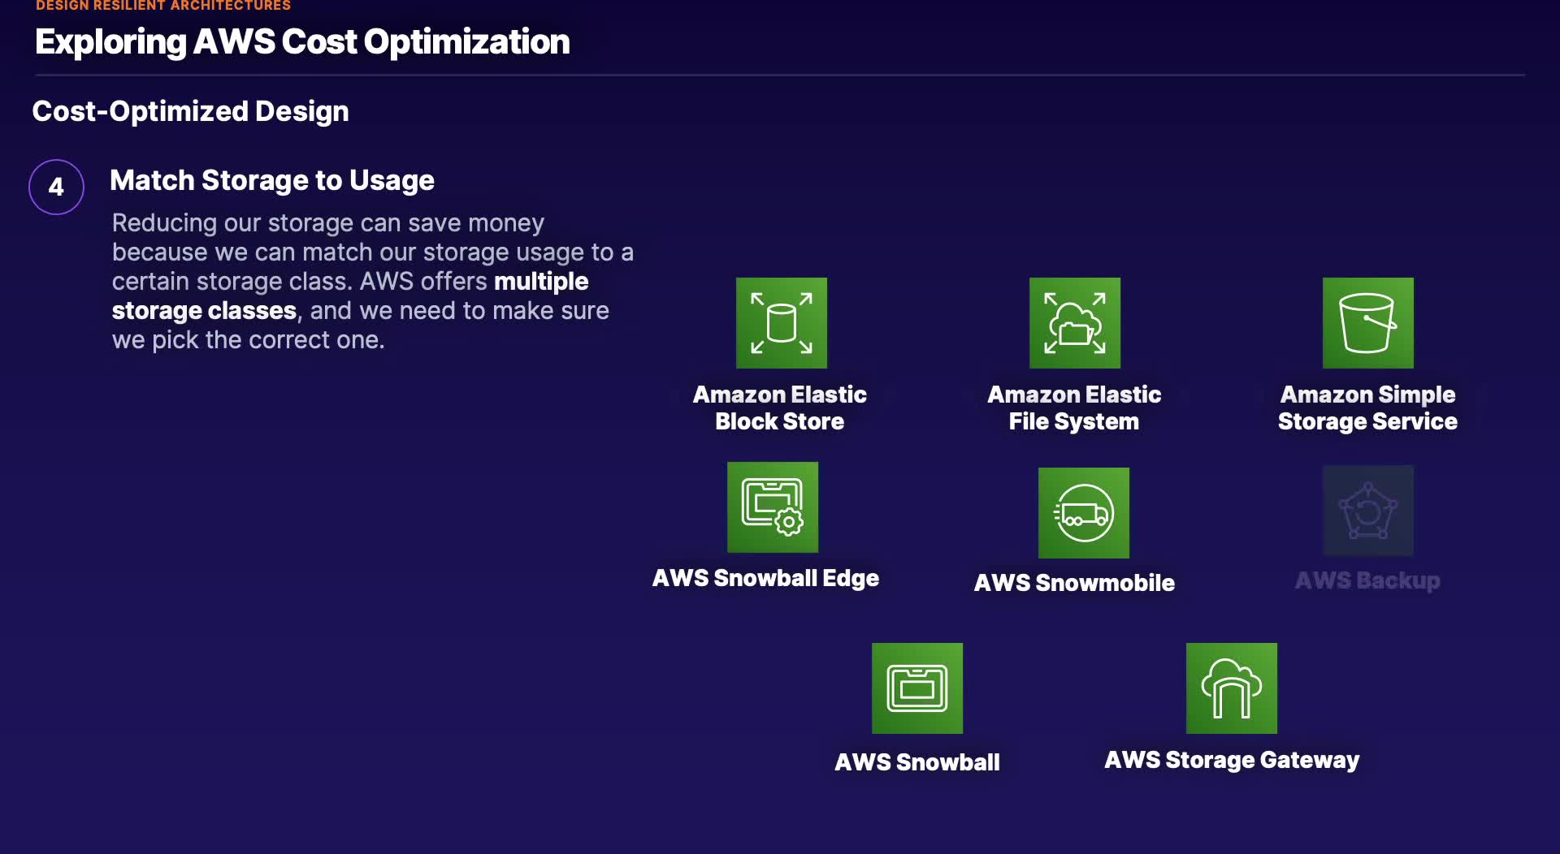
Task: Click the Amazon Elastic Block Store icon
Action: coord(781,323)
